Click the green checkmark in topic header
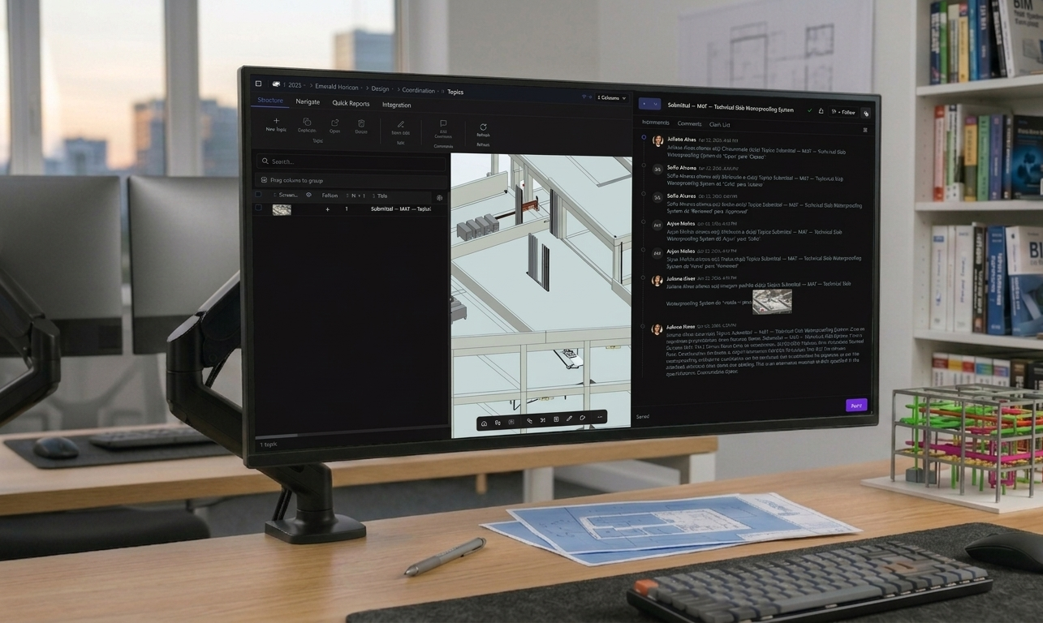The image size is (1043, 623). coord(809,110)
